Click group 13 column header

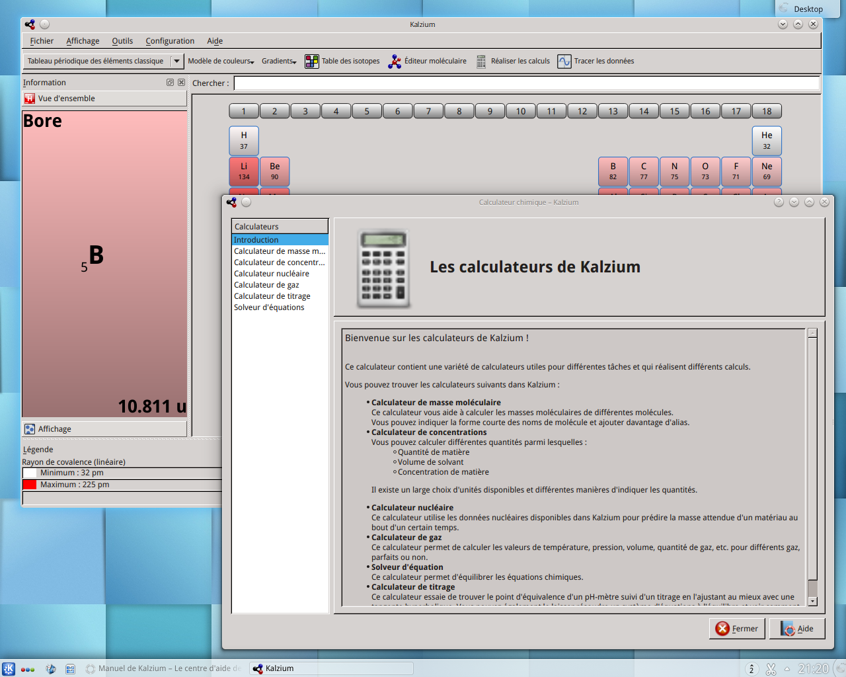point(613,111)
